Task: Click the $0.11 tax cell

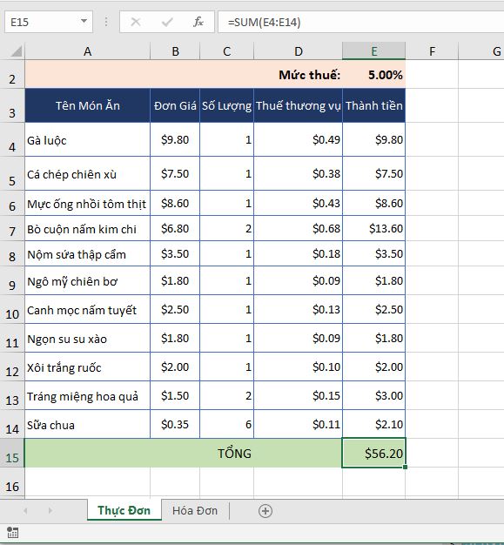Action: tap(299, 424)
